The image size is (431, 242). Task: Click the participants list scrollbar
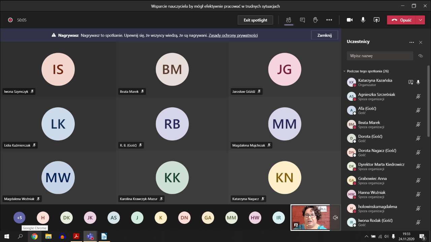pyautogui.click(x=428, y=101)
